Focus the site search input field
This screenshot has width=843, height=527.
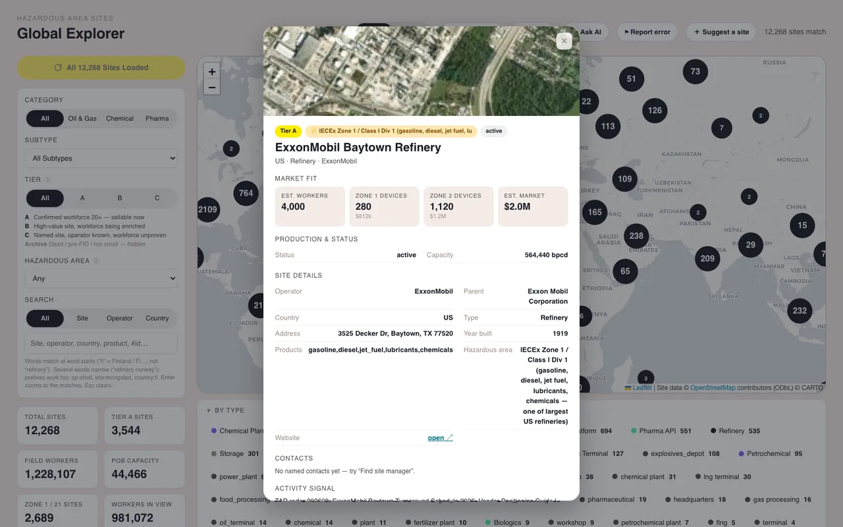101,343
